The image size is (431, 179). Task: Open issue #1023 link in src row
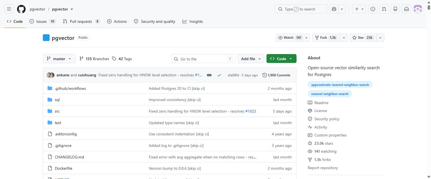tap(250, 111)
